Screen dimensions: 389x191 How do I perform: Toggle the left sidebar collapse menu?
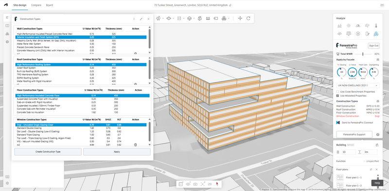click(x=7, y=17)
